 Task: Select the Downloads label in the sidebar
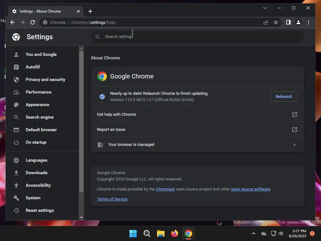point(36,173)
